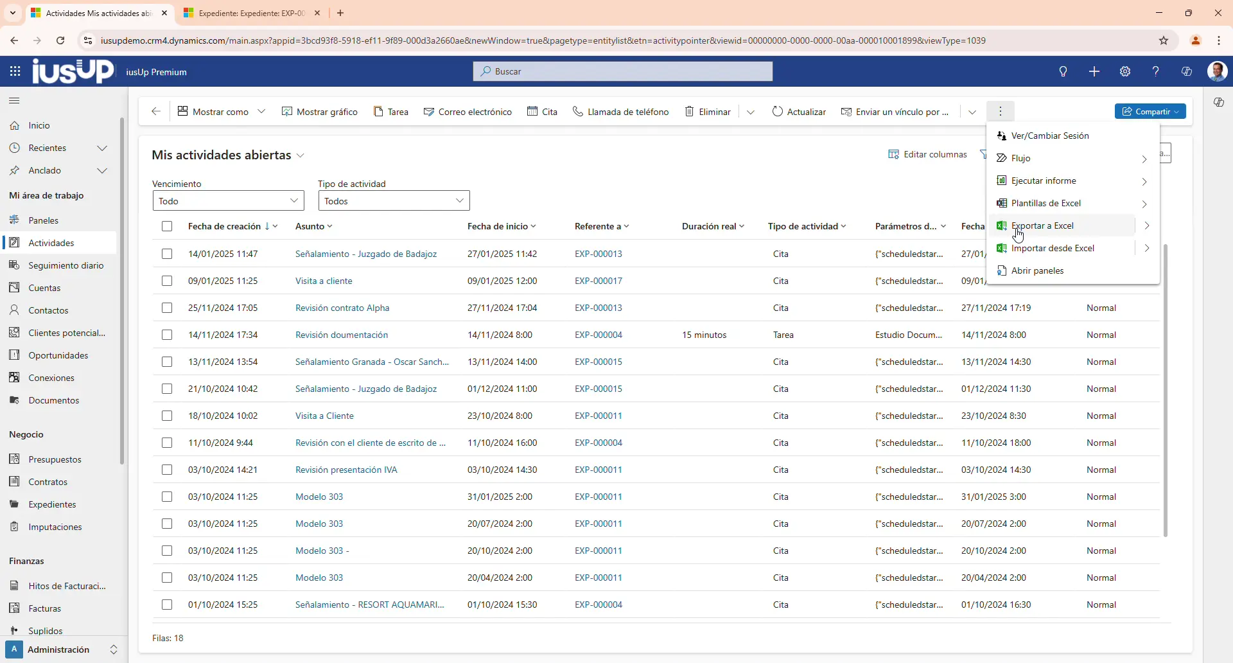Screen dimensions: 1233x663
Task: Open the Revisión contrato Alpha activity link
Action: pos(342,308)
